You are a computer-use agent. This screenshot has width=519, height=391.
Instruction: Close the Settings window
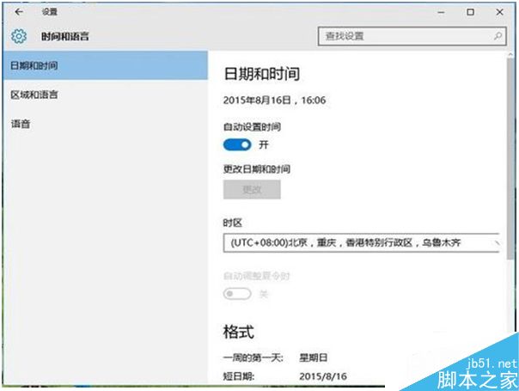click(499, 12)
